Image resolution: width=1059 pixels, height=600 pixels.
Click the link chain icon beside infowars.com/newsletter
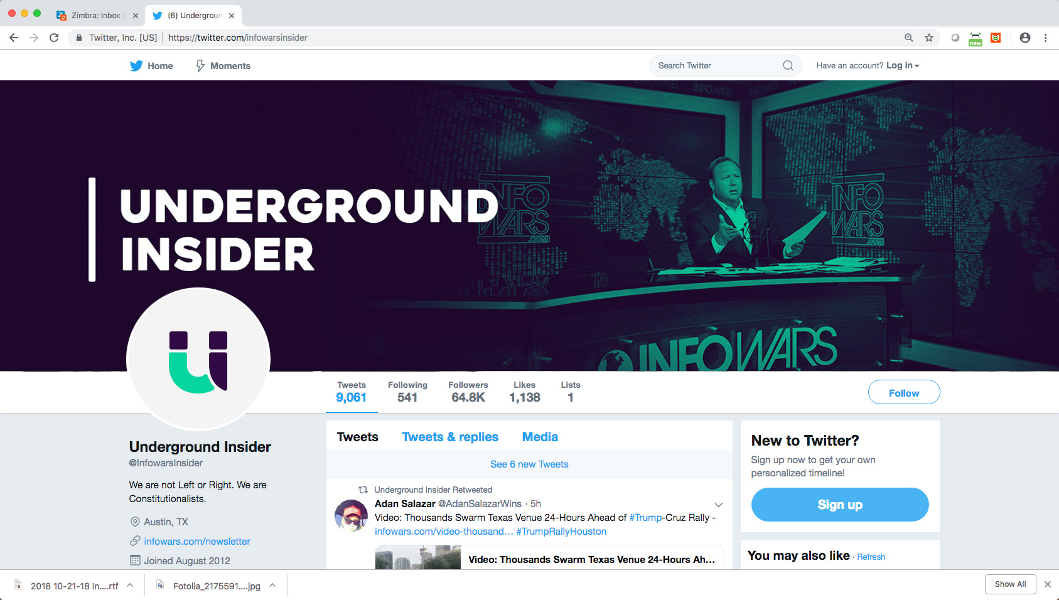pos(135,541)
